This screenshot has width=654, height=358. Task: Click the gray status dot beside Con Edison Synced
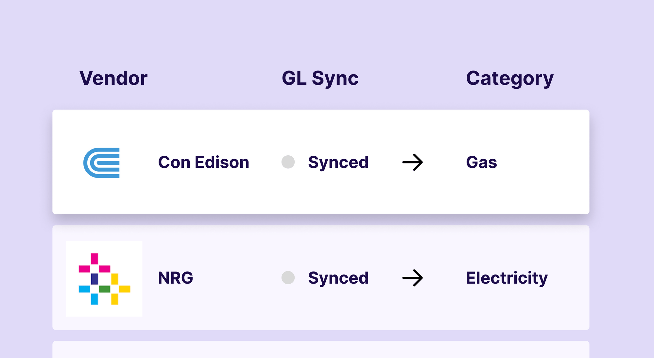(x=288, y=162)
